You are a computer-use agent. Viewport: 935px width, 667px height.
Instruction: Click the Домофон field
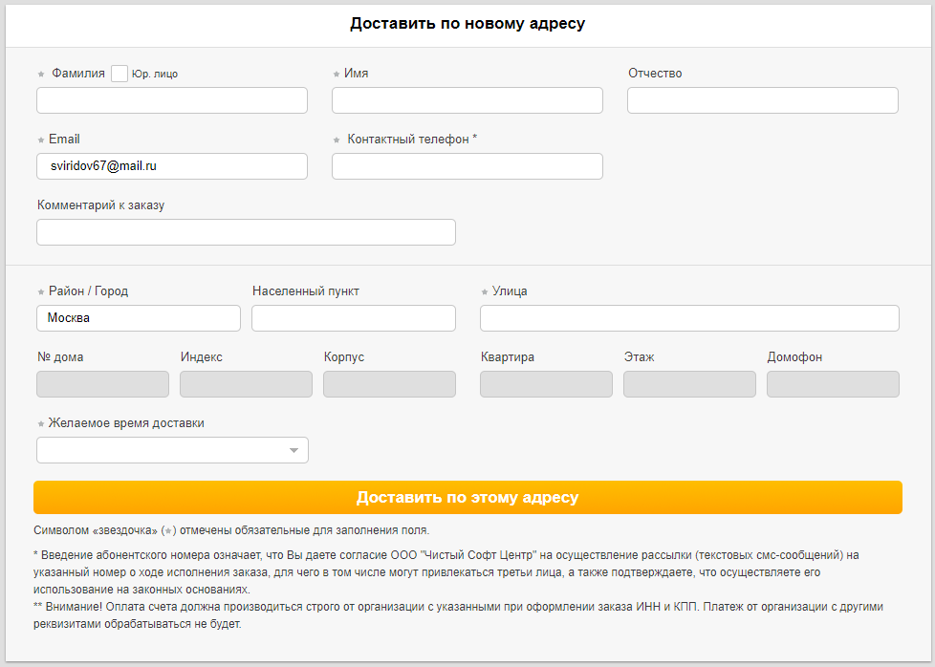[833, 384]
